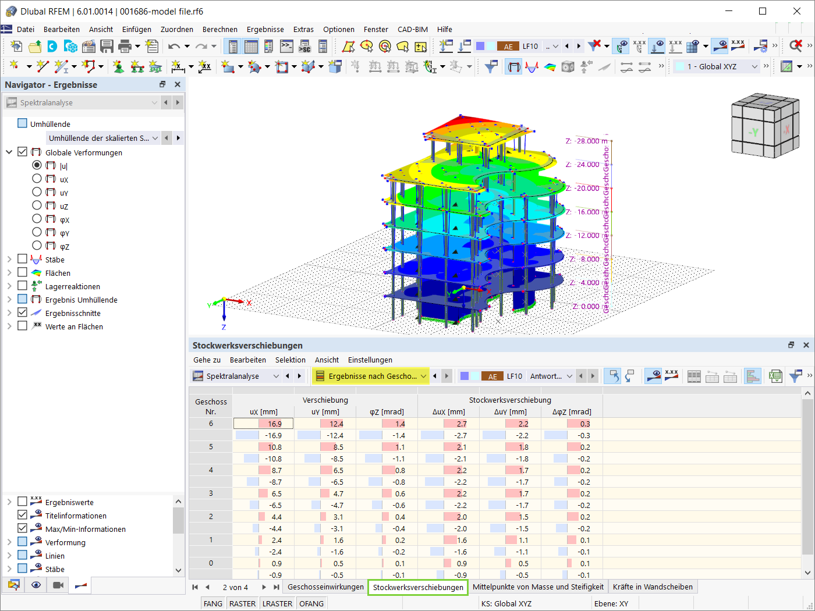Toggle deformation results display in the toolbar

click(513, 67)
